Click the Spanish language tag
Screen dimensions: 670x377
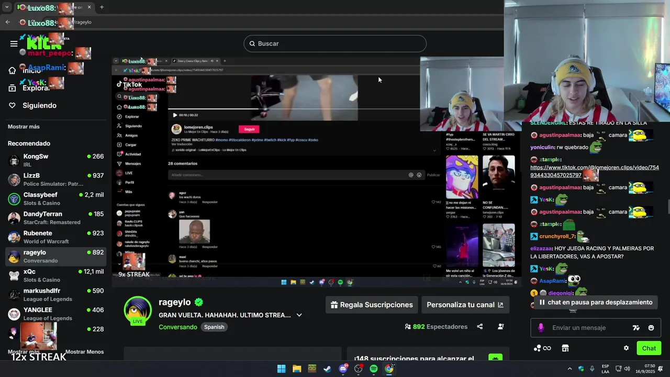tap(214, 327)
